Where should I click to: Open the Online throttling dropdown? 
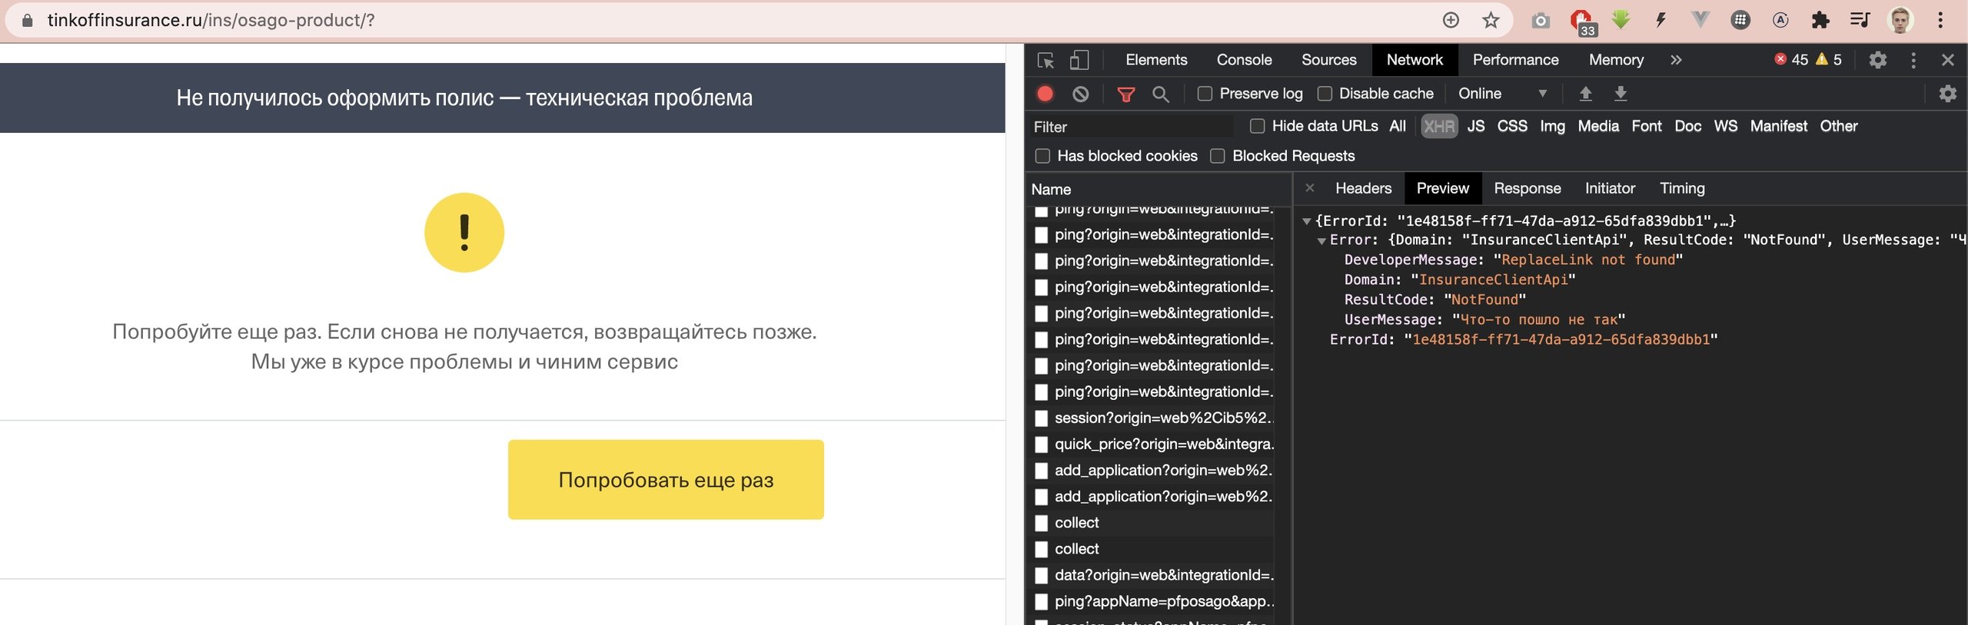pyautogui.click(x=1501, y=94)
